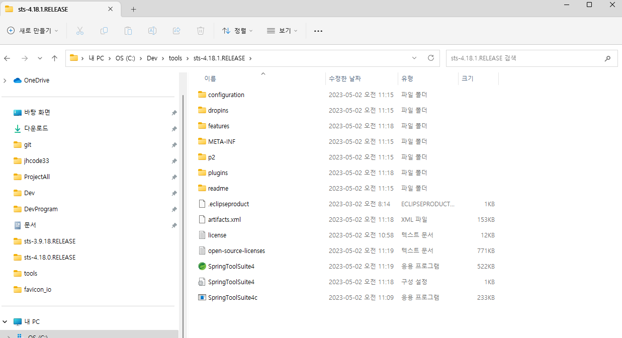This screenshot has width=622, height=338.
Task: Open sts-4.18.0.RELEASE in sidebar
Action: tap(44, 257)
